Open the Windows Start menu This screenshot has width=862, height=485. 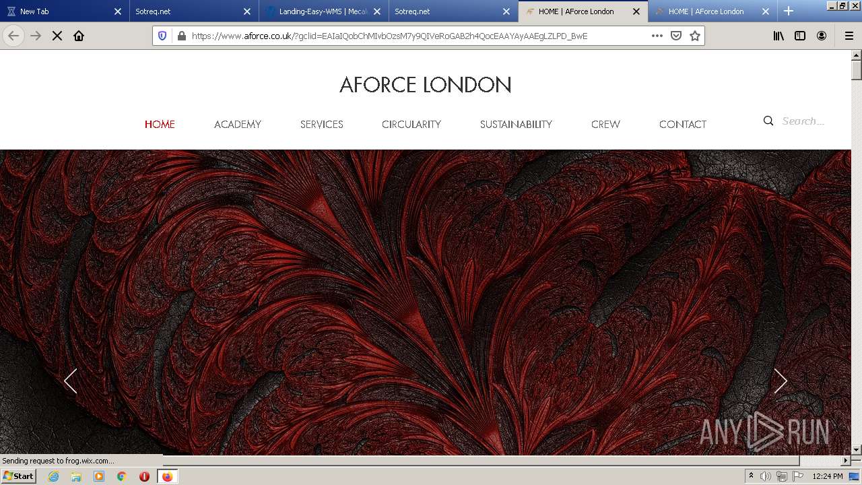pyautogui.click(x=18, y=476)
